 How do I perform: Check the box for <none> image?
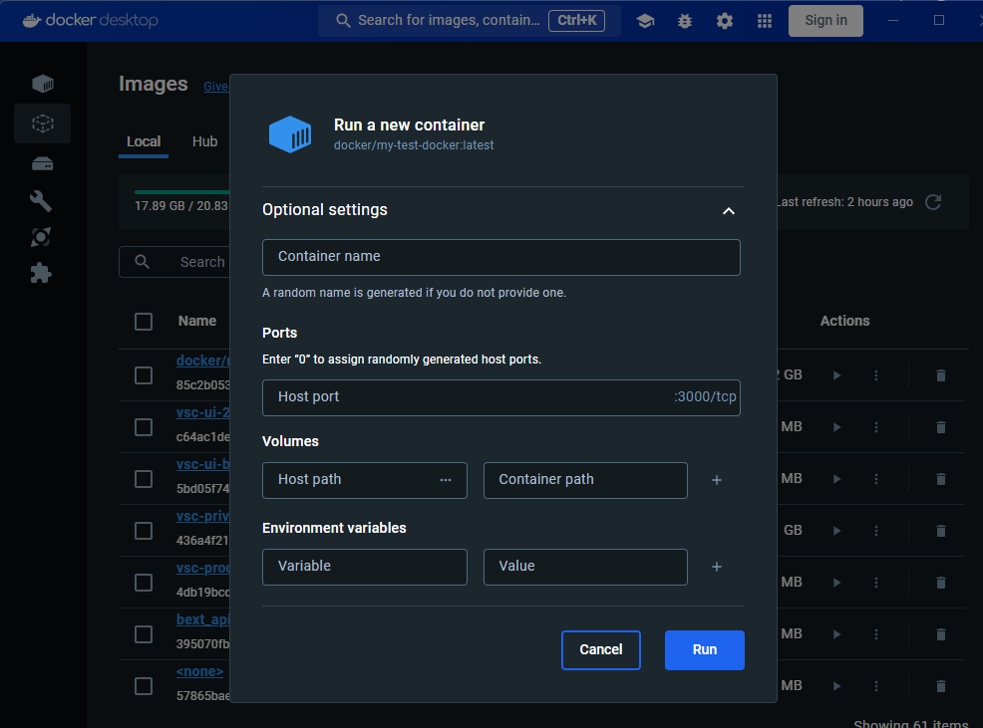[144, 686]
